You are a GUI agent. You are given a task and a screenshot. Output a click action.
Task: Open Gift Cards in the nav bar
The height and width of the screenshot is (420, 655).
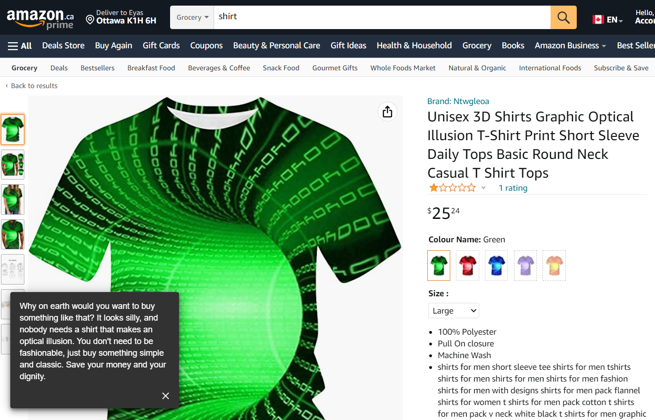(161, 45)
